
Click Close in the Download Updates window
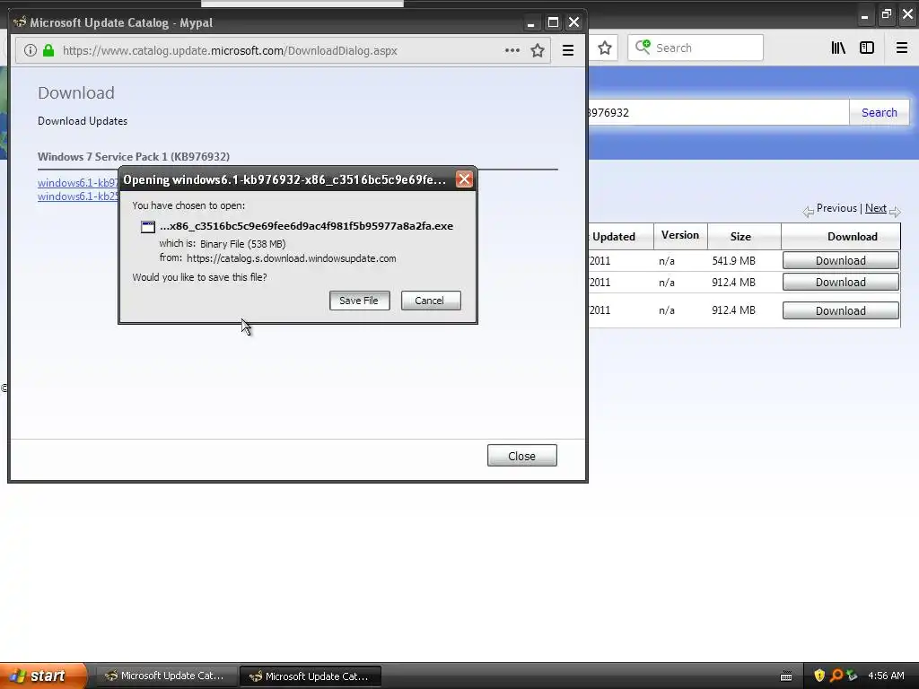521,456
